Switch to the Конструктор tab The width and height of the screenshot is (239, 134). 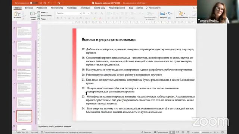point(57,8)
